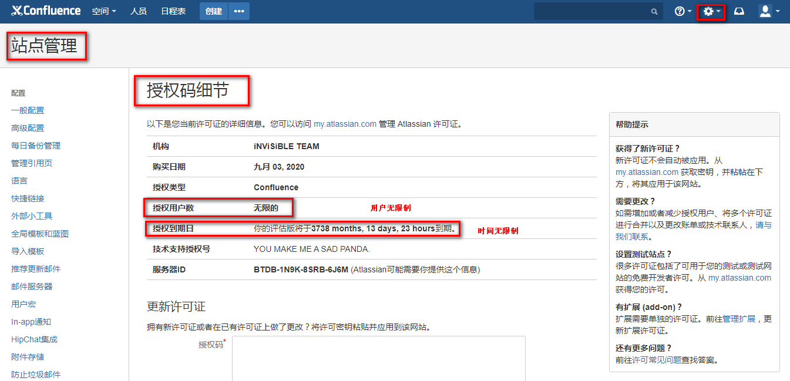This screenshot has width=790, height=381.
Task: Open In-app通知 in sidebar
Action: pyautogui.click(x=31, y=322)
